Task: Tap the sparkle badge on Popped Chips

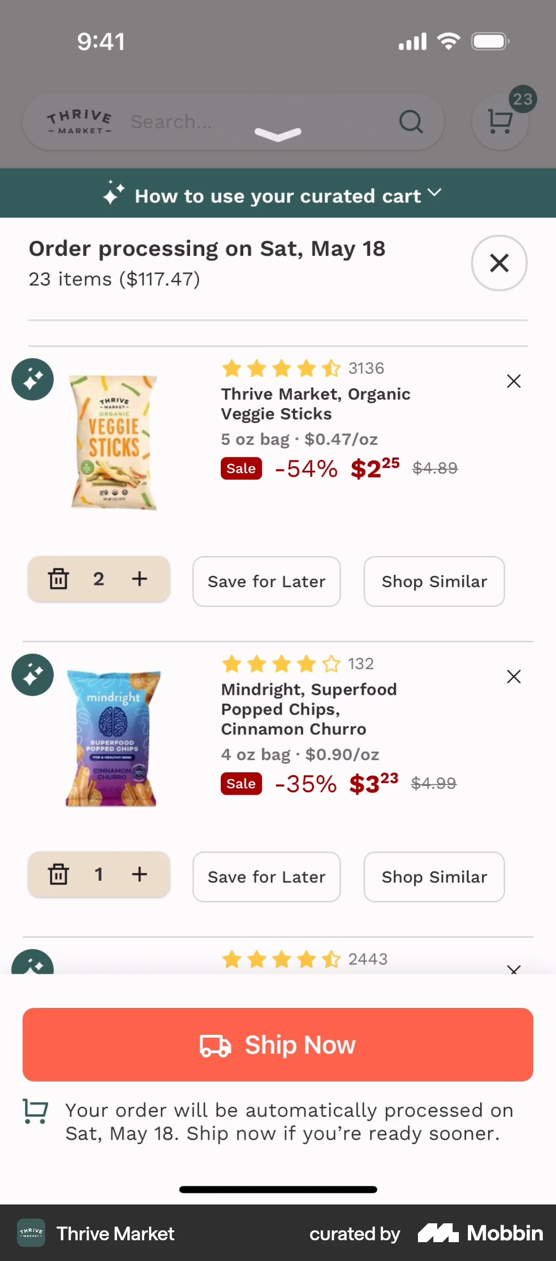Action: [x=33, y=674]
